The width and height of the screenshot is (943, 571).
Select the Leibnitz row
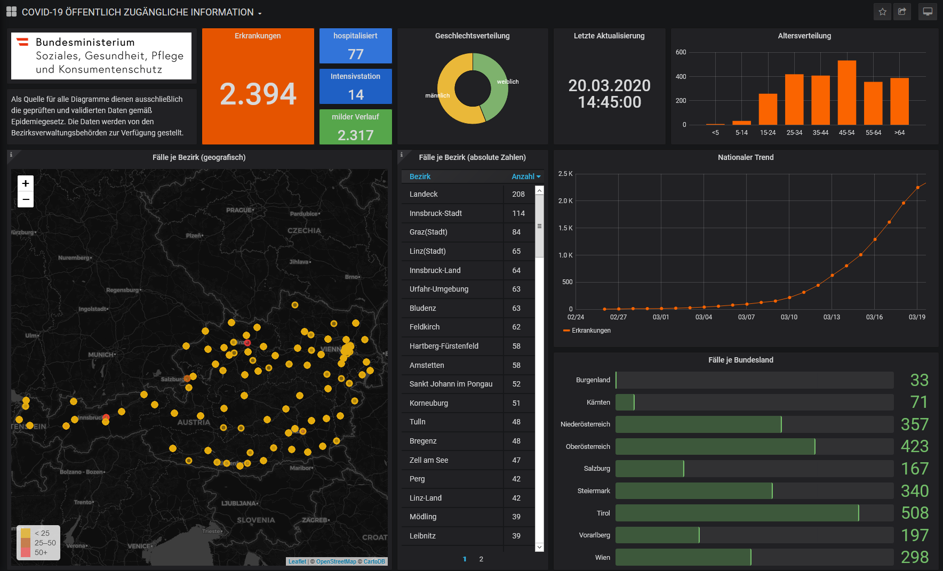[x=468, y=536]
